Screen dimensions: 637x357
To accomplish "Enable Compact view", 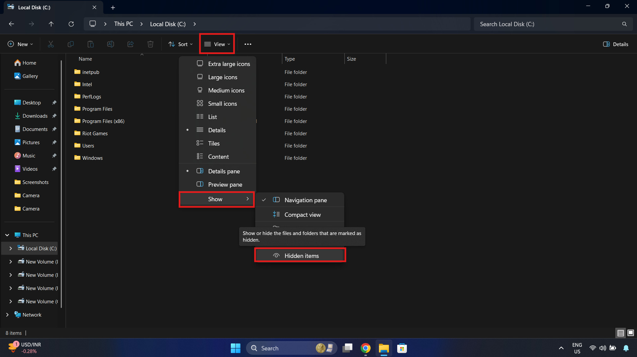I will tap(303, 214).
